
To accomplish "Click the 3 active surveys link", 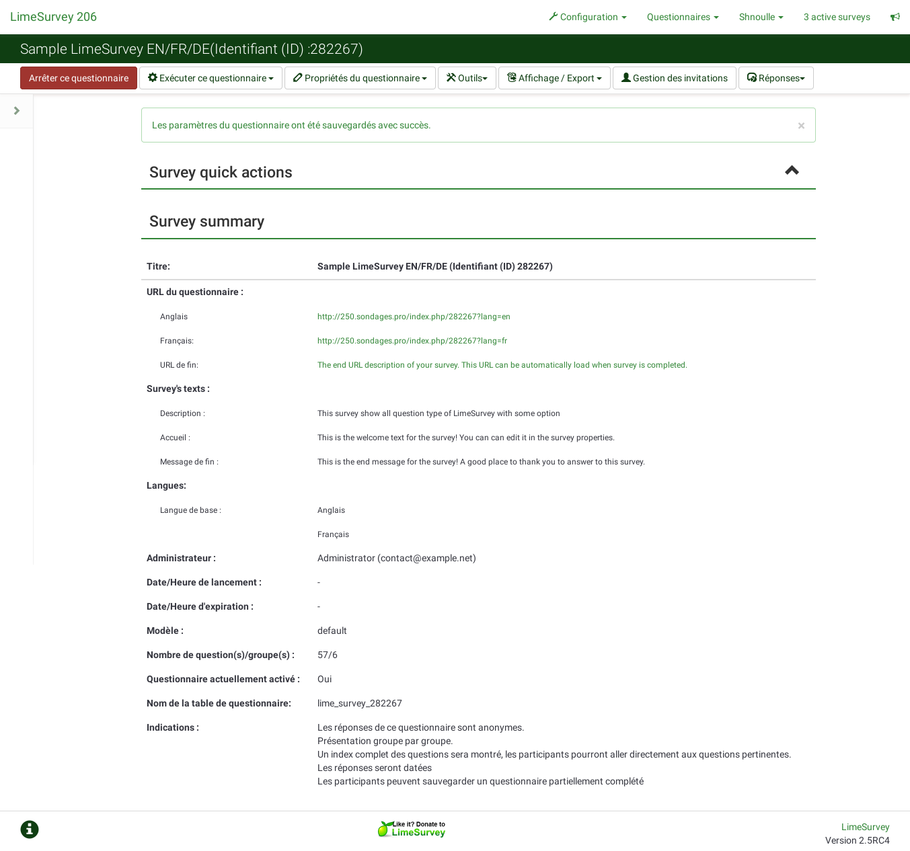I will [837, 17].
